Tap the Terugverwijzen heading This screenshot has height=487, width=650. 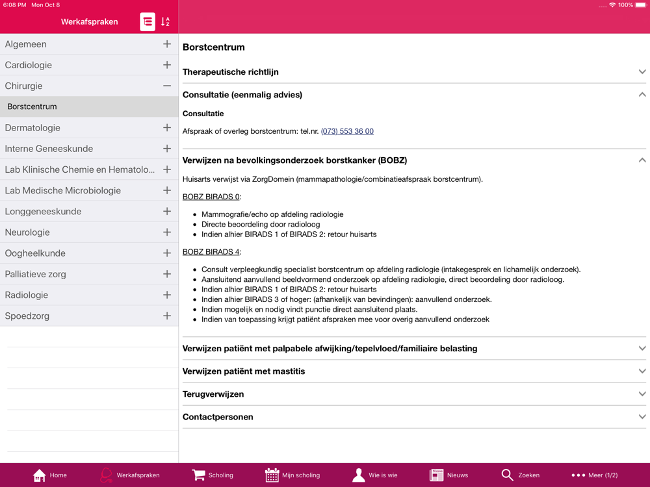(213, 394)
